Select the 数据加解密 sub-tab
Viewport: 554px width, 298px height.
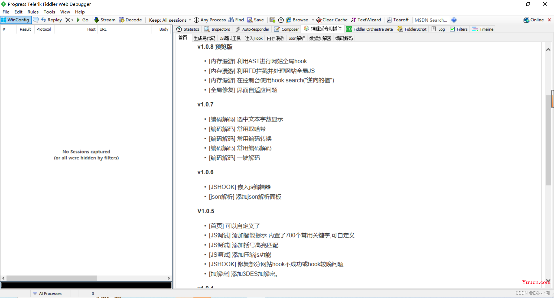320,38
